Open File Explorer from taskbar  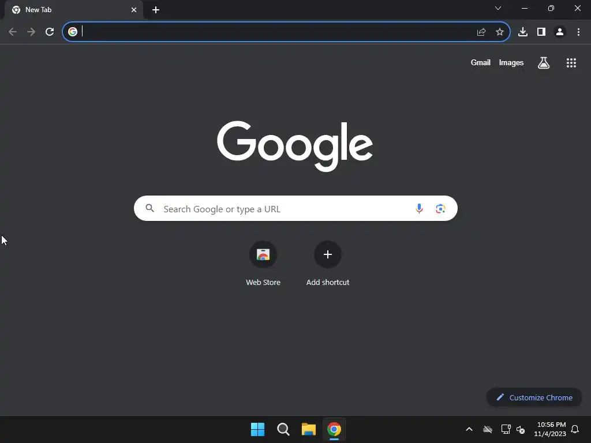(308, 429)
